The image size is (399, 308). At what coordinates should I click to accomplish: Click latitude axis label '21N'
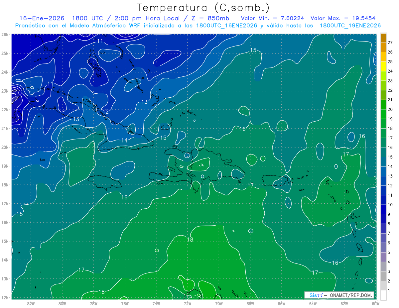pyautogui.click(x=5, y=129)
